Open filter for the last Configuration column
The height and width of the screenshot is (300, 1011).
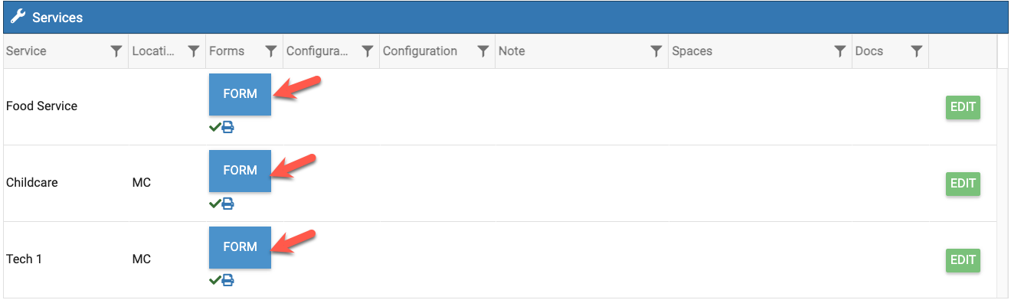483,51
